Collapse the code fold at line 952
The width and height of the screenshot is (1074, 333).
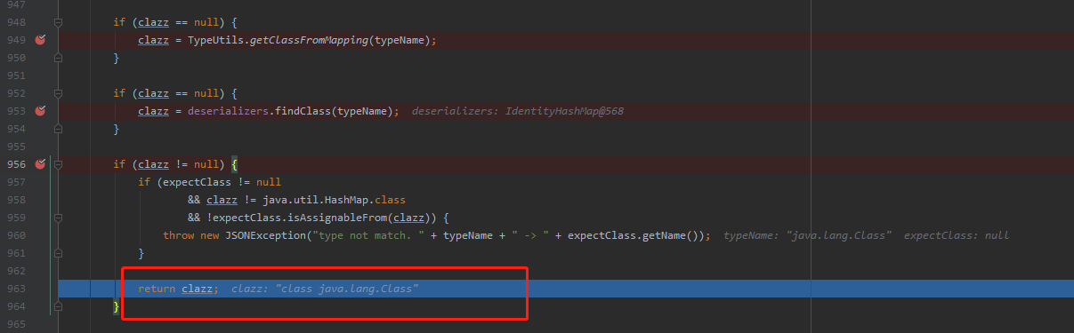point(59,93)
